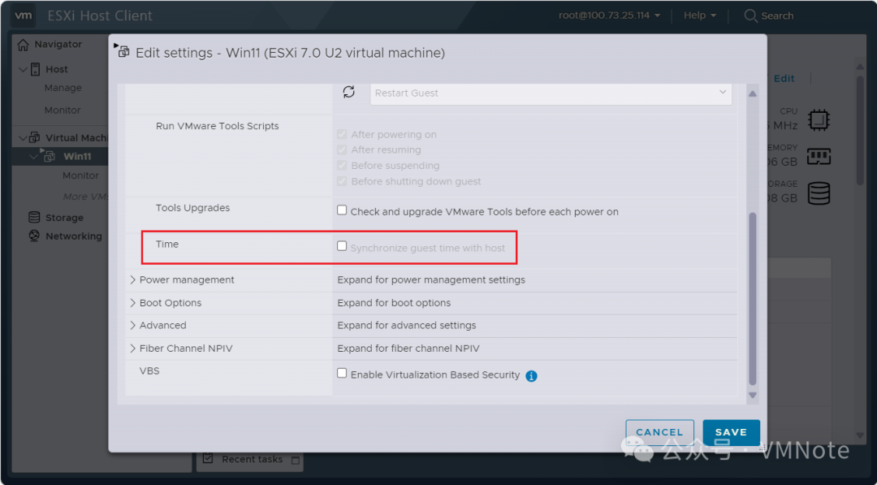Screen dimensions: 877x485
Task: Click the Edit settings dialog title icon
Action: point(122,50)
